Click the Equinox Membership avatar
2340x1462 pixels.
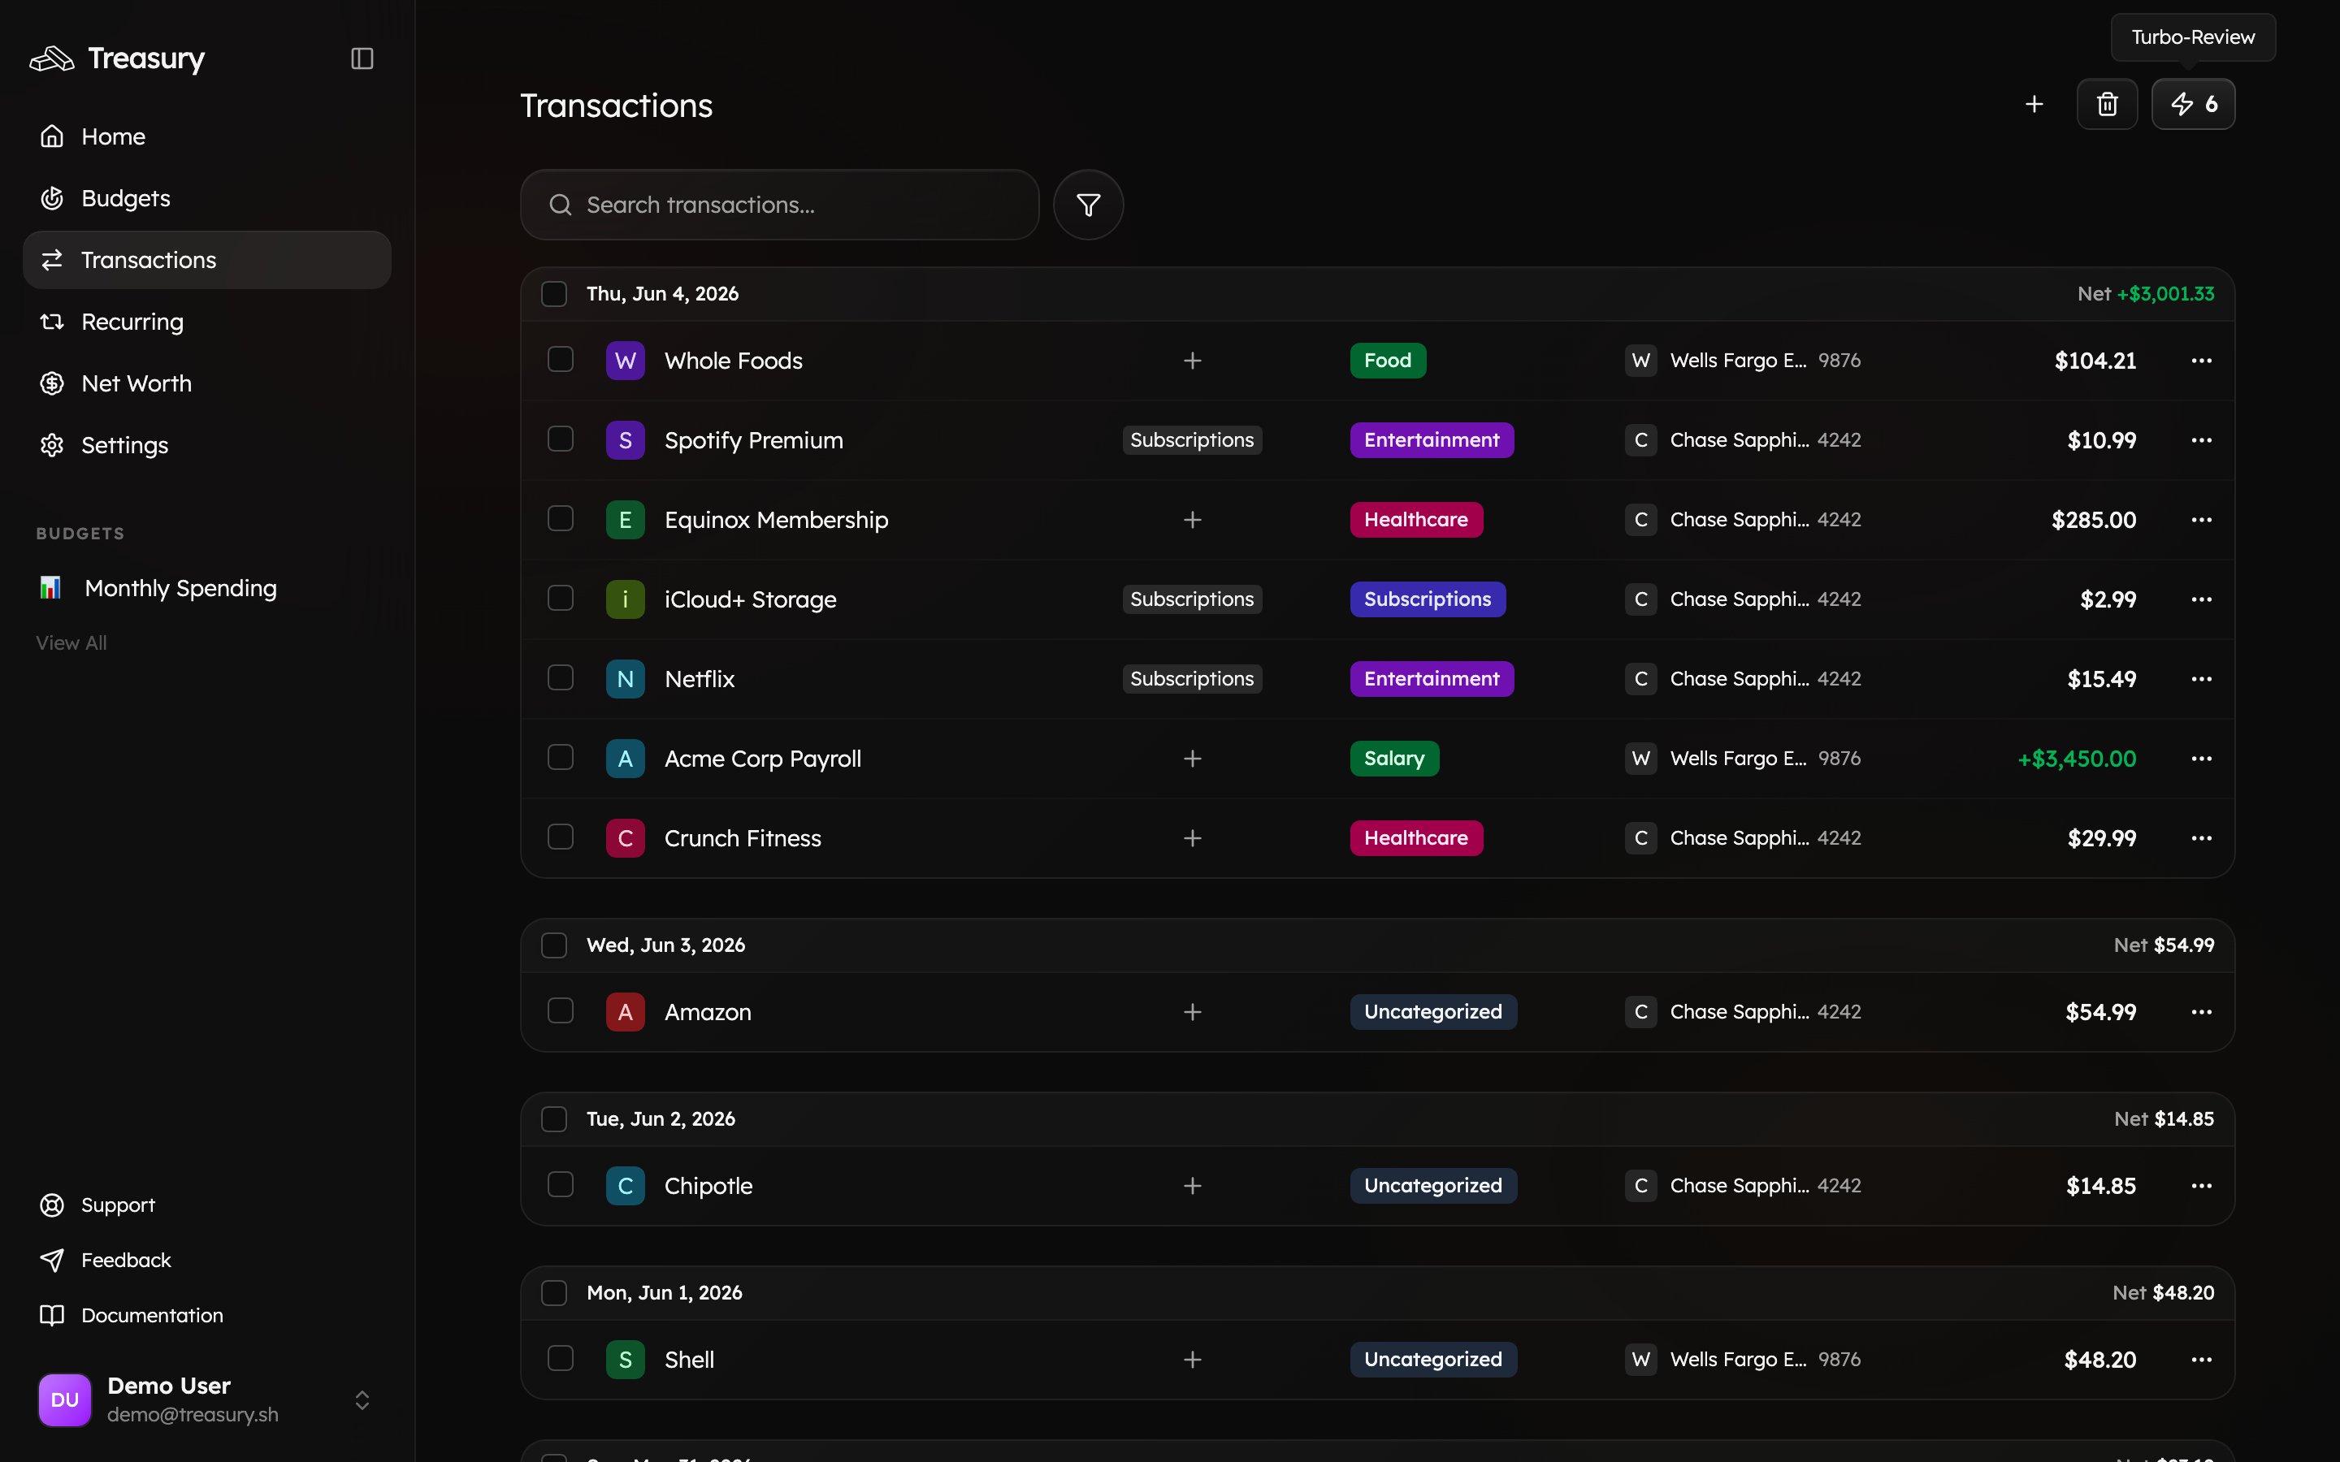[x=625, y=520]
